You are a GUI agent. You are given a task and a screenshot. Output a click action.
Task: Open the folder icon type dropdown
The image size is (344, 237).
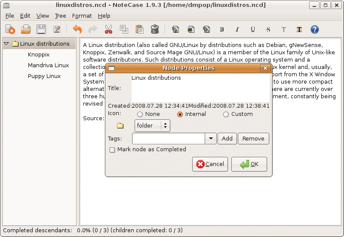[152, 125]
